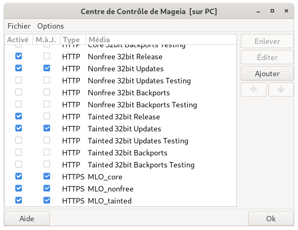Select the Tainted 32bit Backports Testing row

[x=120, y=165]
